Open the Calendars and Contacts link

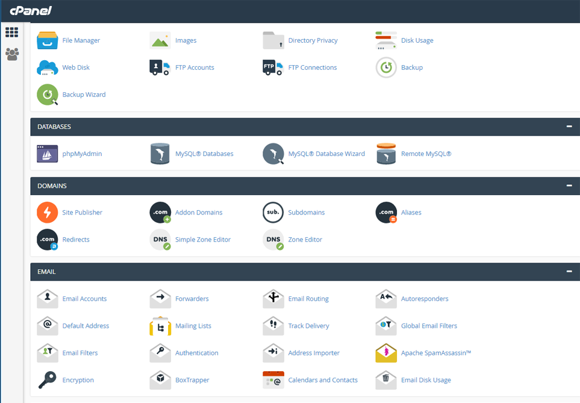pyautogui.click(x=323, y=380)
